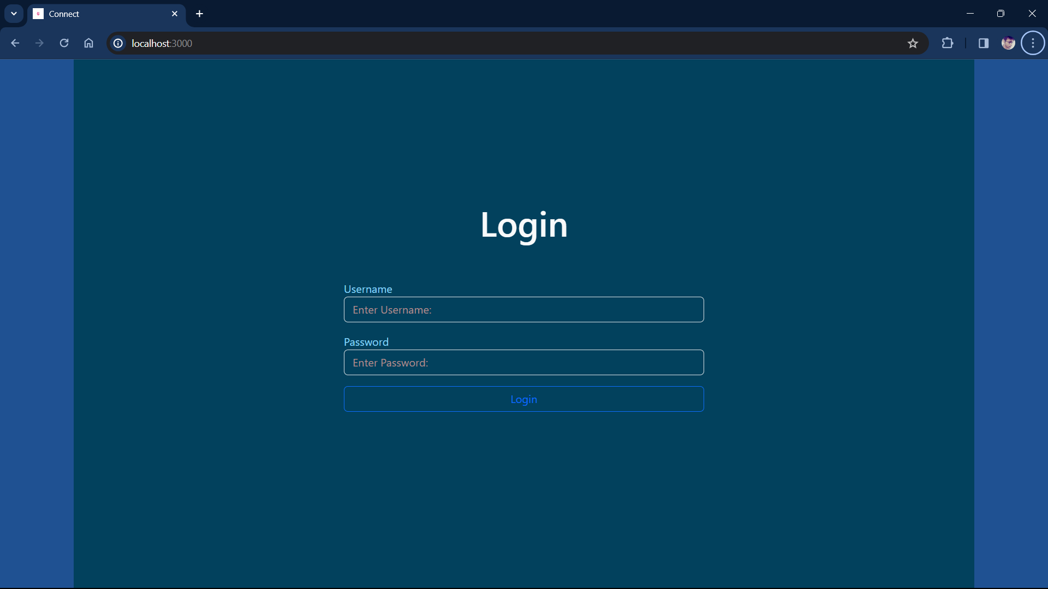View site information icon in address bar
1048x589 pixels.
tap(118, 43)
